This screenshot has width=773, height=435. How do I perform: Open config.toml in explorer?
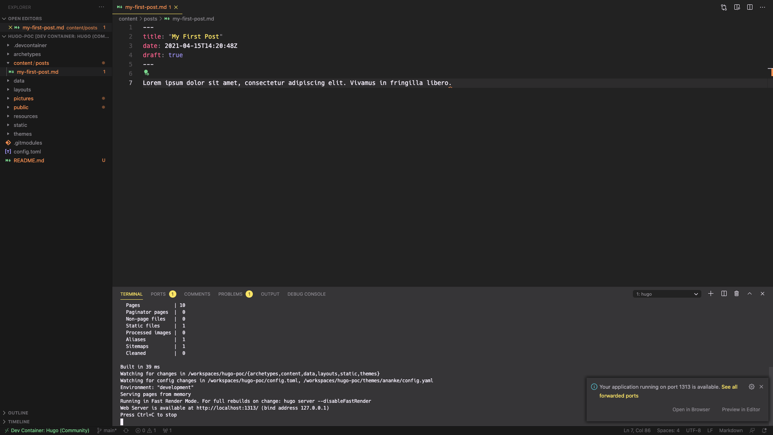[x=27, y=152]
